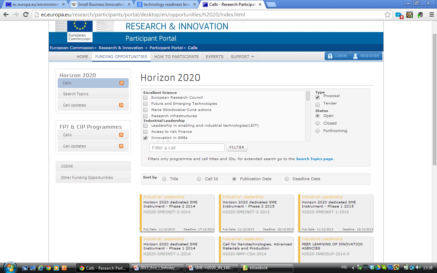Screen dimensions: 437x273
Task: Open the RSS feed for FP7 & CIP Call Updates
Action: [x=121, y=146]
